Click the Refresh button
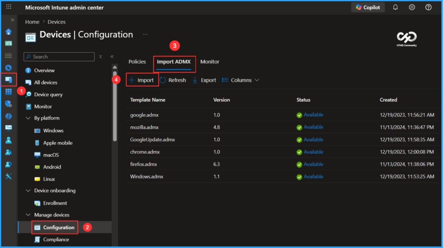Image resolution: width=443 pixels, height=248 pixels. pos(173,80)
